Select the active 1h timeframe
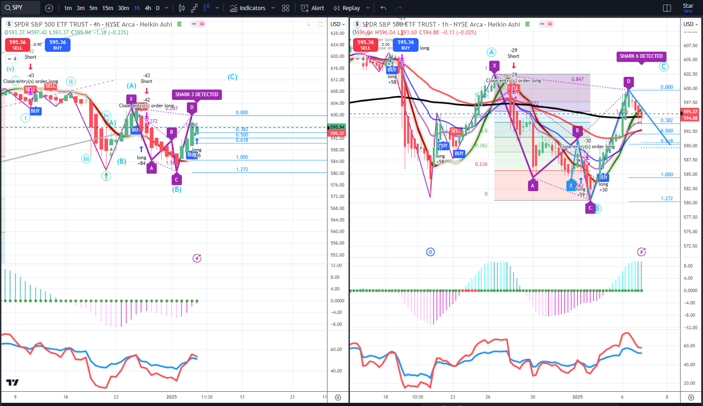 [137, 8]
